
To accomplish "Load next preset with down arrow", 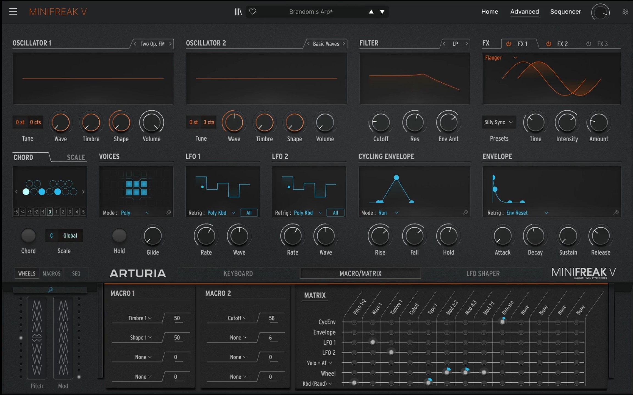I will [x=382, y=12].
